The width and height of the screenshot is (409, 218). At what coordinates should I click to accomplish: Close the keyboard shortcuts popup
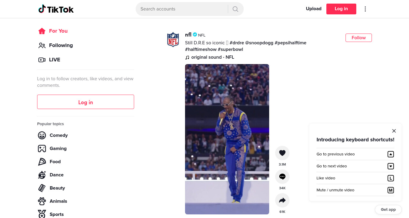(394, 131)
